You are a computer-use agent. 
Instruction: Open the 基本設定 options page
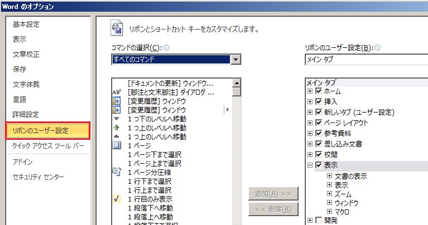26,25
